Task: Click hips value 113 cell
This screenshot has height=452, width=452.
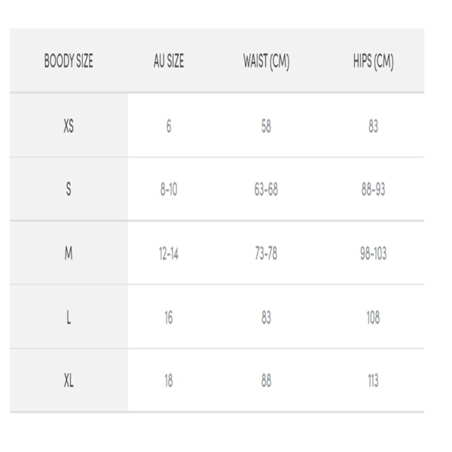Action: tap(374, 380)
